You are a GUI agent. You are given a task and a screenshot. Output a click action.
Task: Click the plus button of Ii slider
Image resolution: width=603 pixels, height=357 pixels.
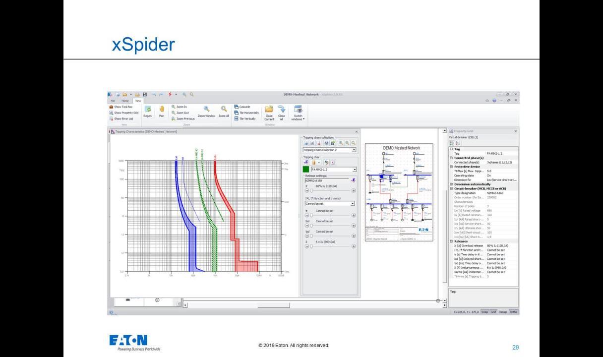tap(354, 246)
